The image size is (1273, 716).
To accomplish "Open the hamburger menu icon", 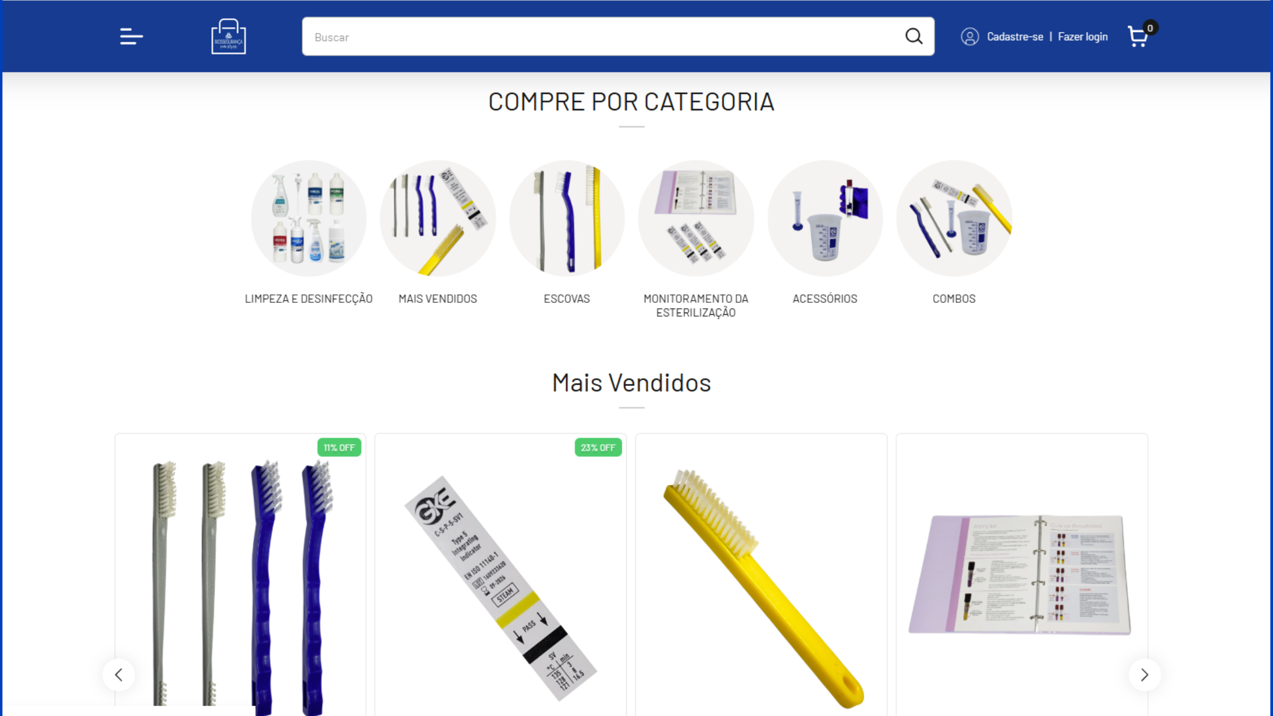I will pos(131,36).
